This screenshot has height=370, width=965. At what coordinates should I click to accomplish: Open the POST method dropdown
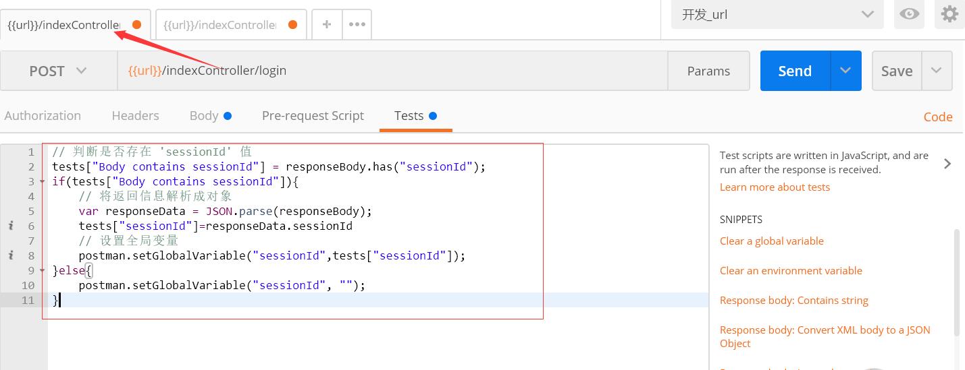[58, 71]
